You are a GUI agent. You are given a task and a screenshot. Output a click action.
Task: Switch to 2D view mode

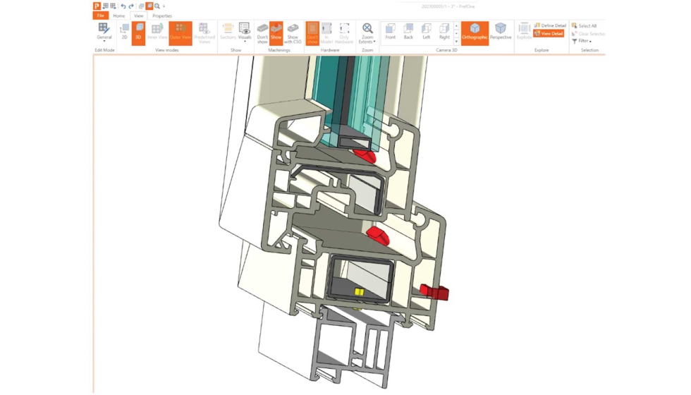click(125, 32)
